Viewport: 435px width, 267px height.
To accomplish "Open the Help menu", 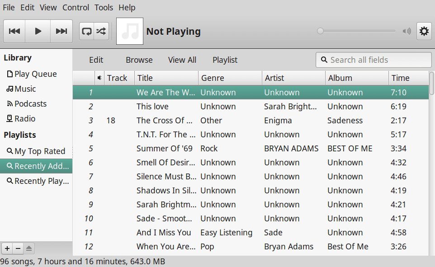I will click(x=127, y=8).
